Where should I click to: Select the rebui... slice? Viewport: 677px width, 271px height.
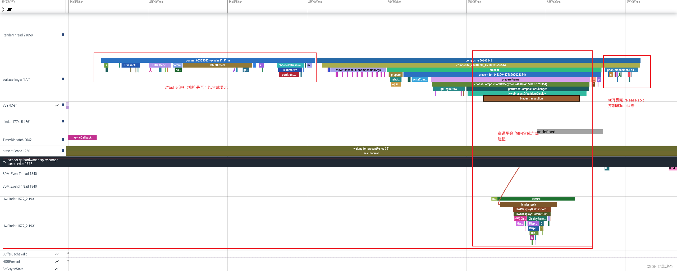396,79
